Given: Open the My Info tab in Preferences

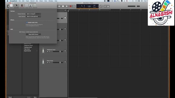Looking at the screenshot, I should click(30, 6).
